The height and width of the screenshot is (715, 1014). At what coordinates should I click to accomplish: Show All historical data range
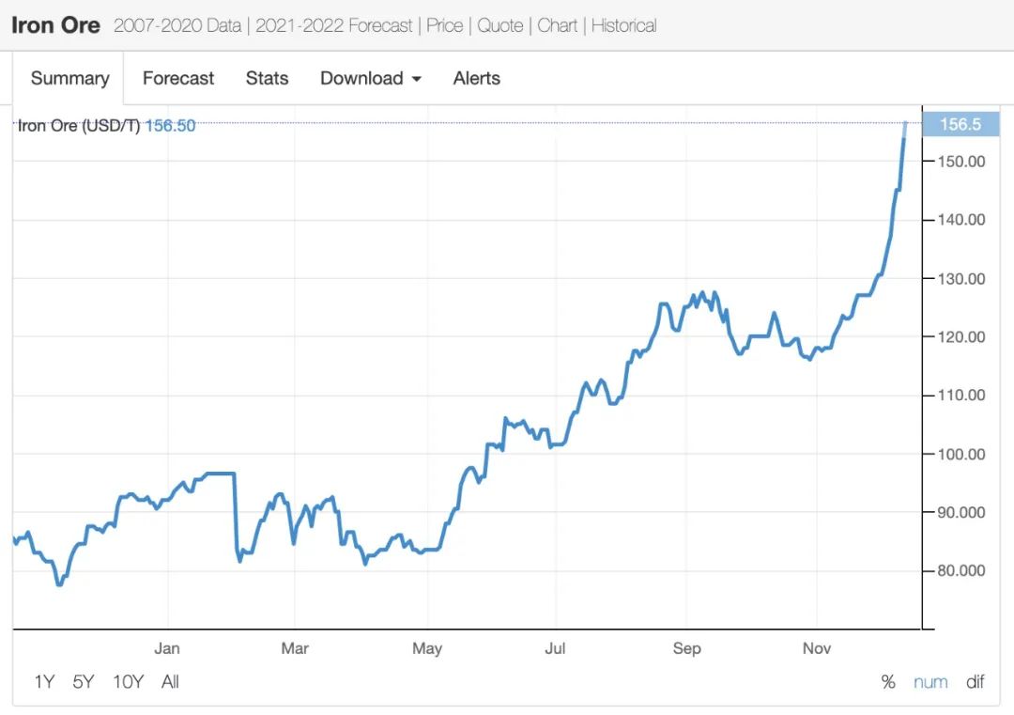tap(170, 681)
